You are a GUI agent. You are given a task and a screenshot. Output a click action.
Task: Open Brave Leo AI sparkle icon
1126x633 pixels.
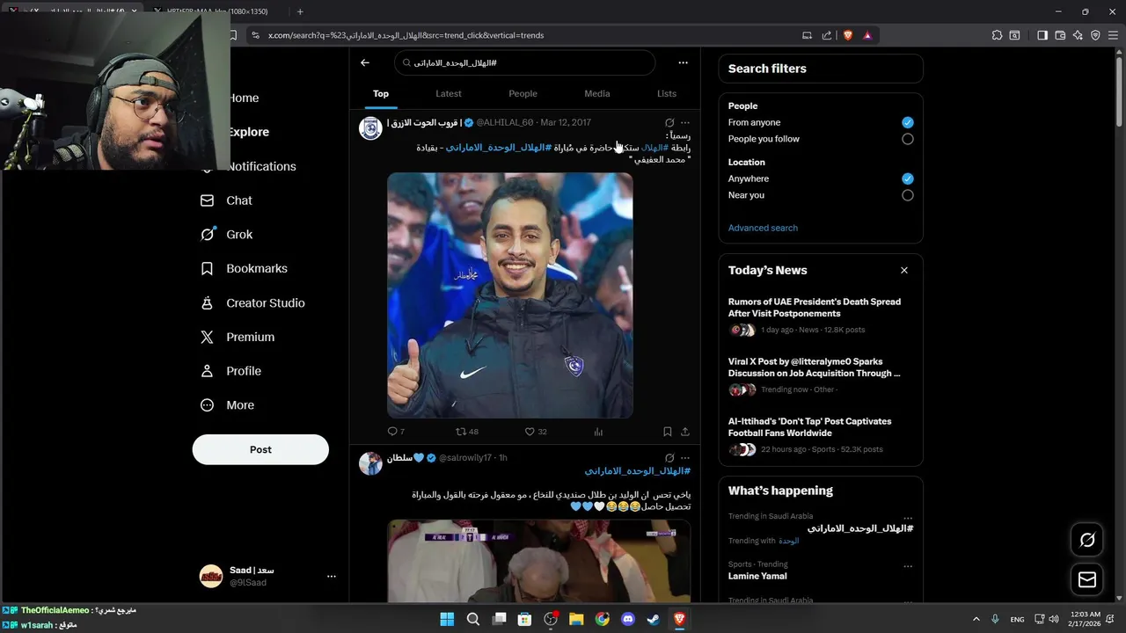click(x=1078, y=35)
